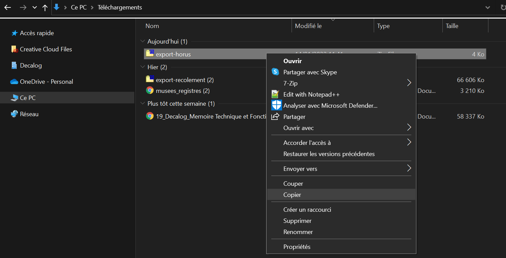Viewport: 506px width, 258px height.
Task: Collapse the Aujourd'hui group
Action: [142, 42]
